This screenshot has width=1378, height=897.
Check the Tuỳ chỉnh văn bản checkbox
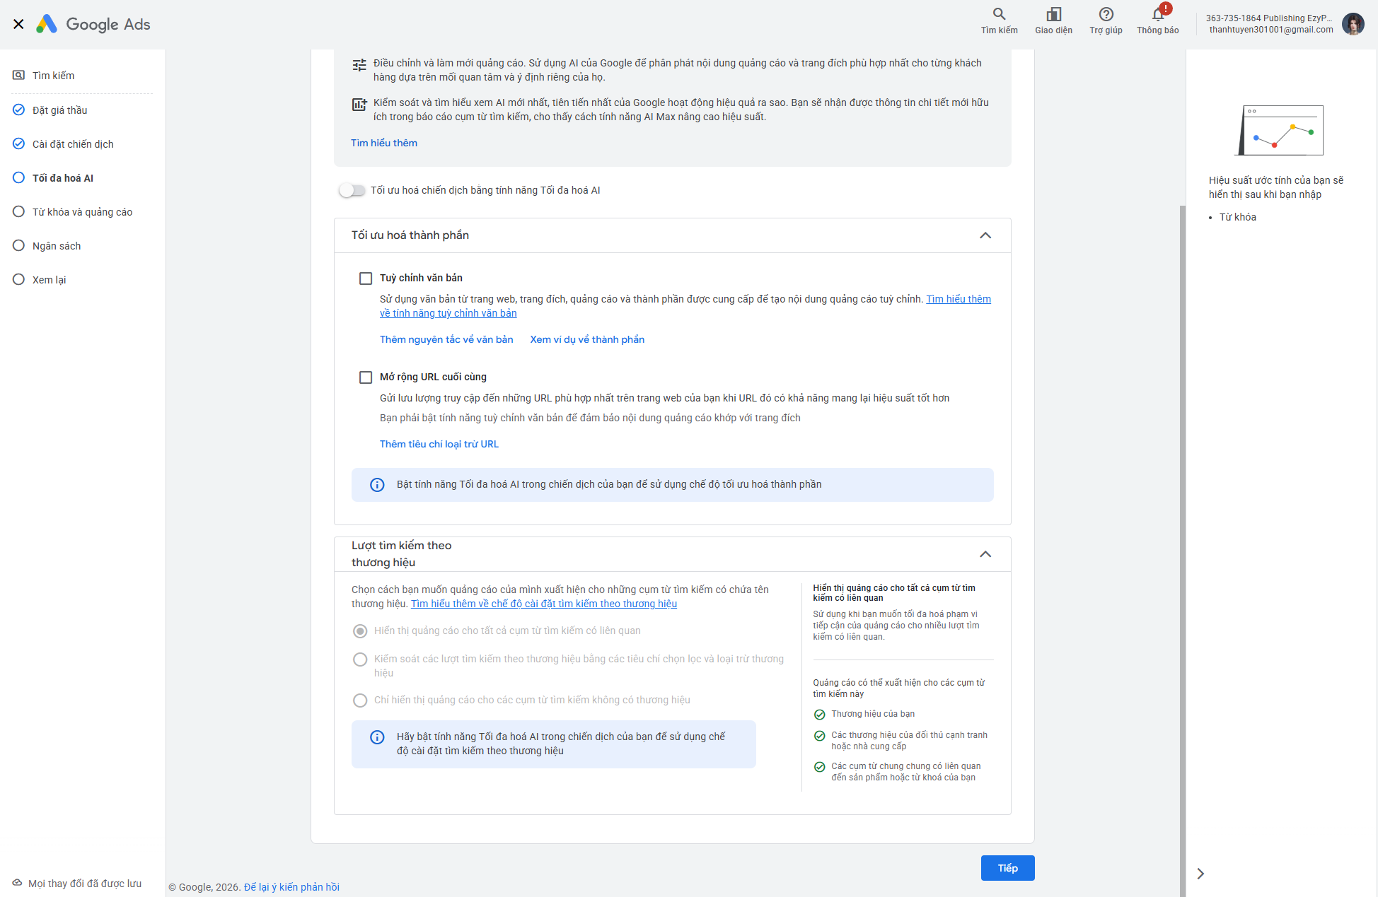(x=366, y=279)
